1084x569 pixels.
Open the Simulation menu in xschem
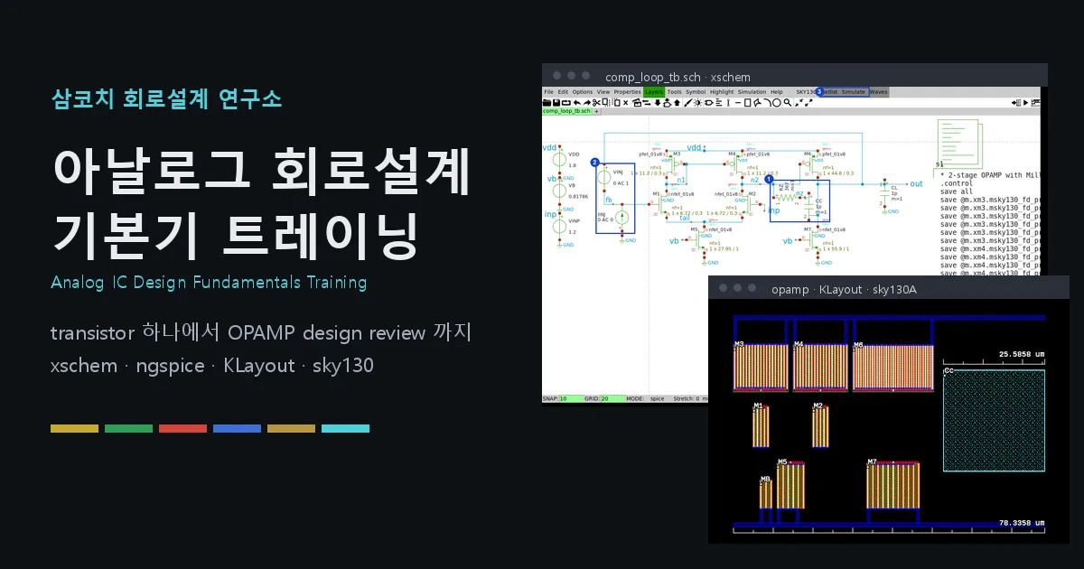pyautogui.click(x=752, y=91)
